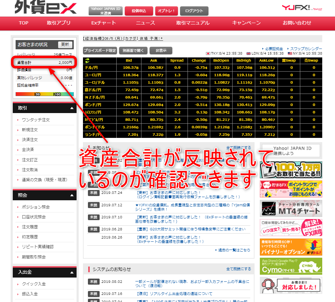This screenshot has width=335, height=302.
Task: Open the スワップカレンダー link
Action: tap(306, 49)
